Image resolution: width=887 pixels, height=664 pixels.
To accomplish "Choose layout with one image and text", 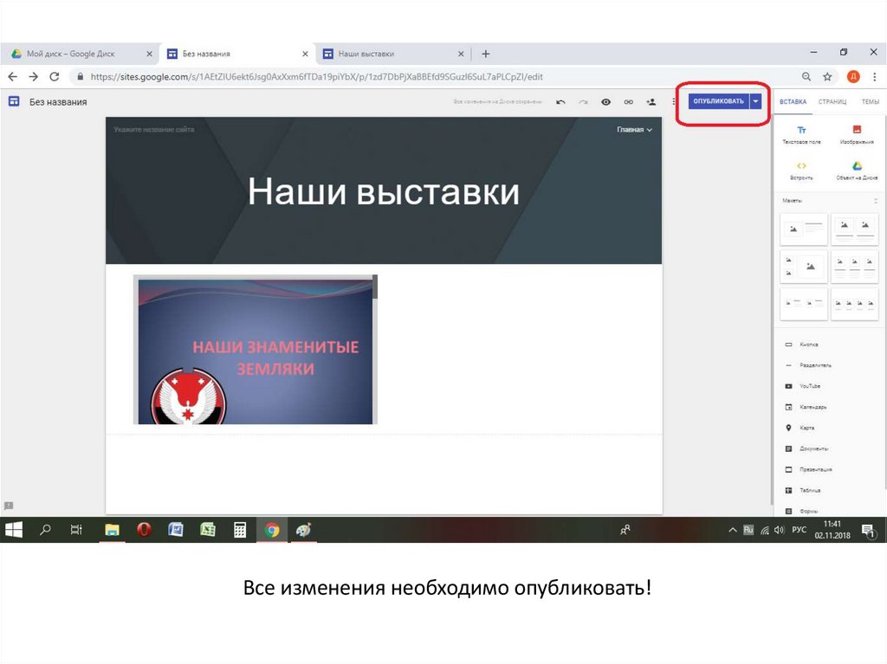I will [x=803, y=229].
